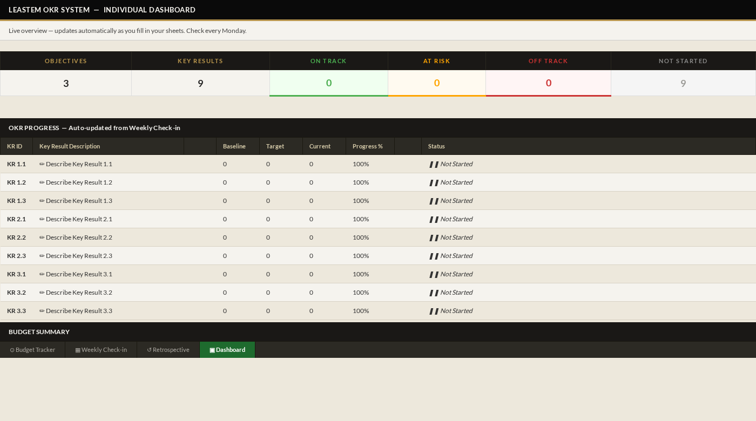Click the pause bars icon on KR 1.3 status

click(434, 201)
